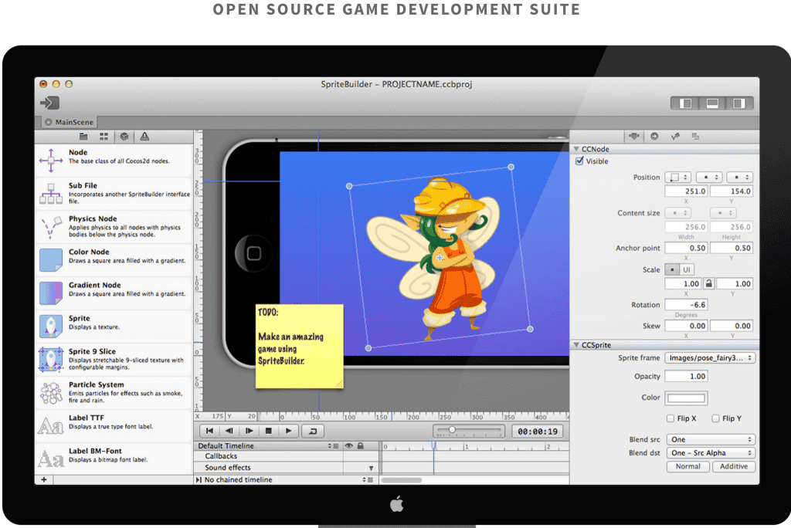
Task: Switch to the MainScene tab
Action: [x=69, y=122]
